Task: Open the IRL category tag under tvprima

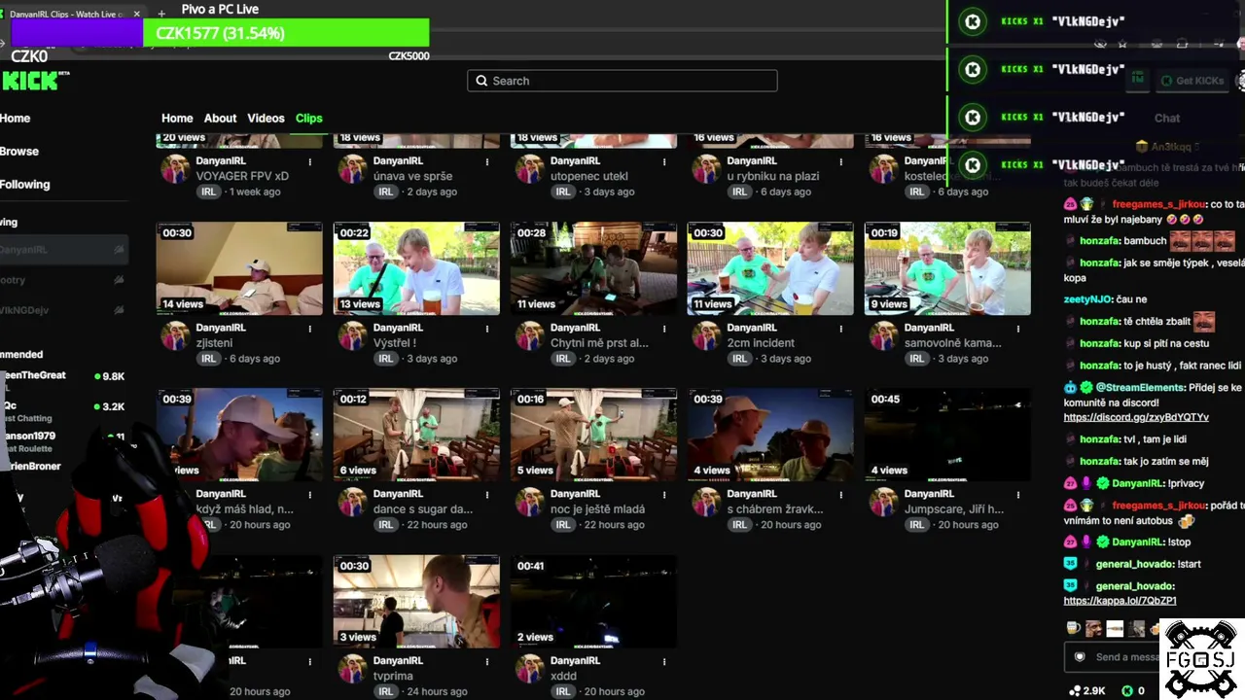Action: point(385,691)
